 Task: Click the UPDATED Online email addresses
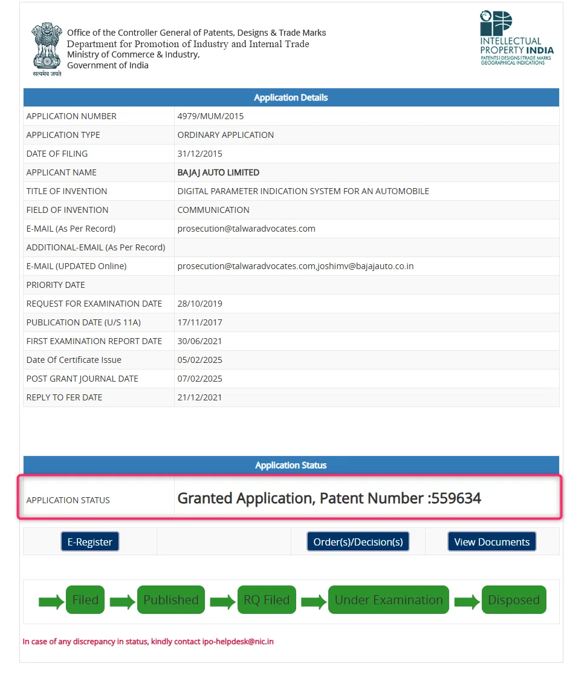[x=296, y=266]
